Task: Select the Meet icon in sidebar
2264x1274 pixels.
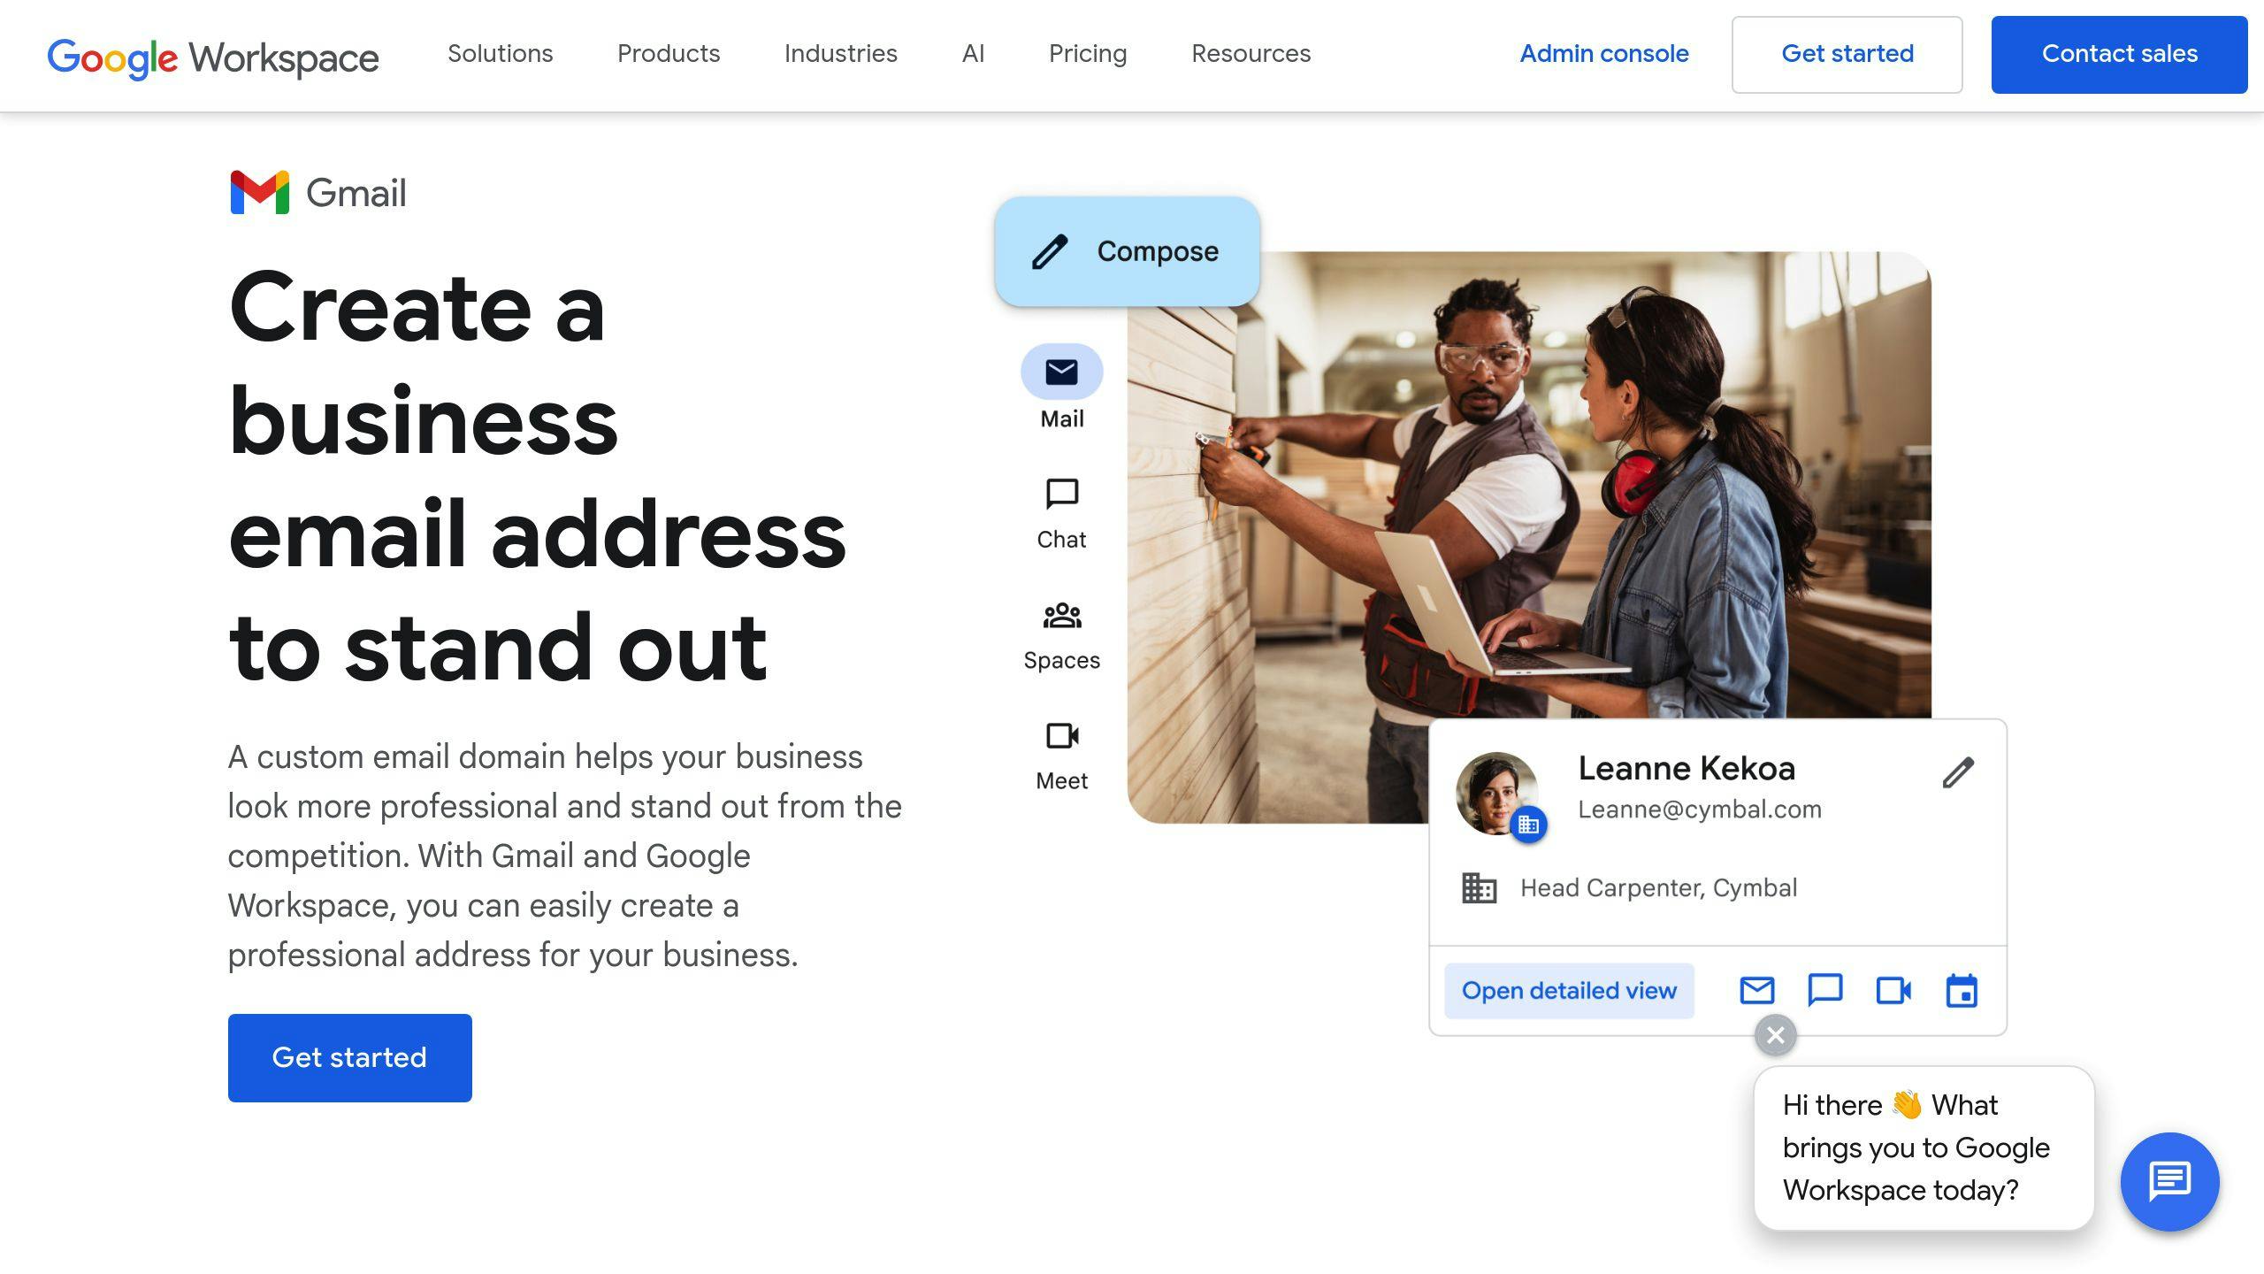Action: 1062,734
